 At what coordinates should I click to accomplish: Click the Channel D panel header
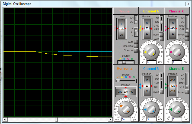(x=177, y=68)
